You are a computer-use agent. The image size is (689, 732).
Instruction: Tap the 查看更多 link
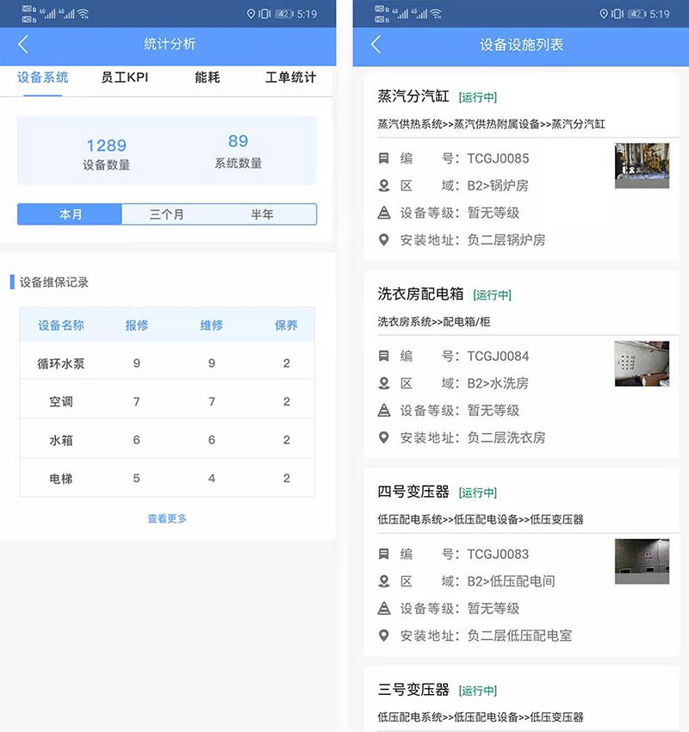click(x=167, y=518)
